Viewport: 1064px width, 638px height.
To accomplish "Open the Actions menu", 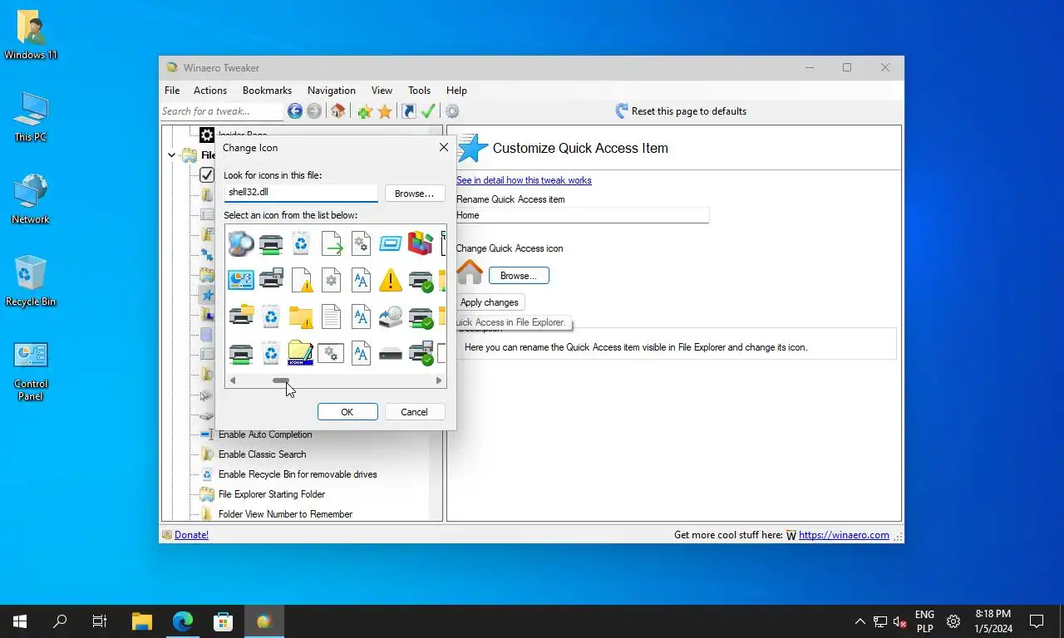I will pyautogui.click(x=210, y=91).
